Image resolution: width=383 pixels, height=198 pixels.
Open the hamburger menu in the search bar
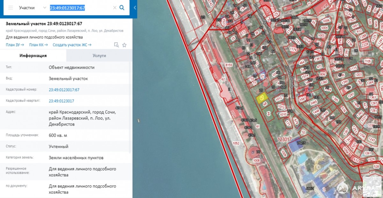click(11, 8)
